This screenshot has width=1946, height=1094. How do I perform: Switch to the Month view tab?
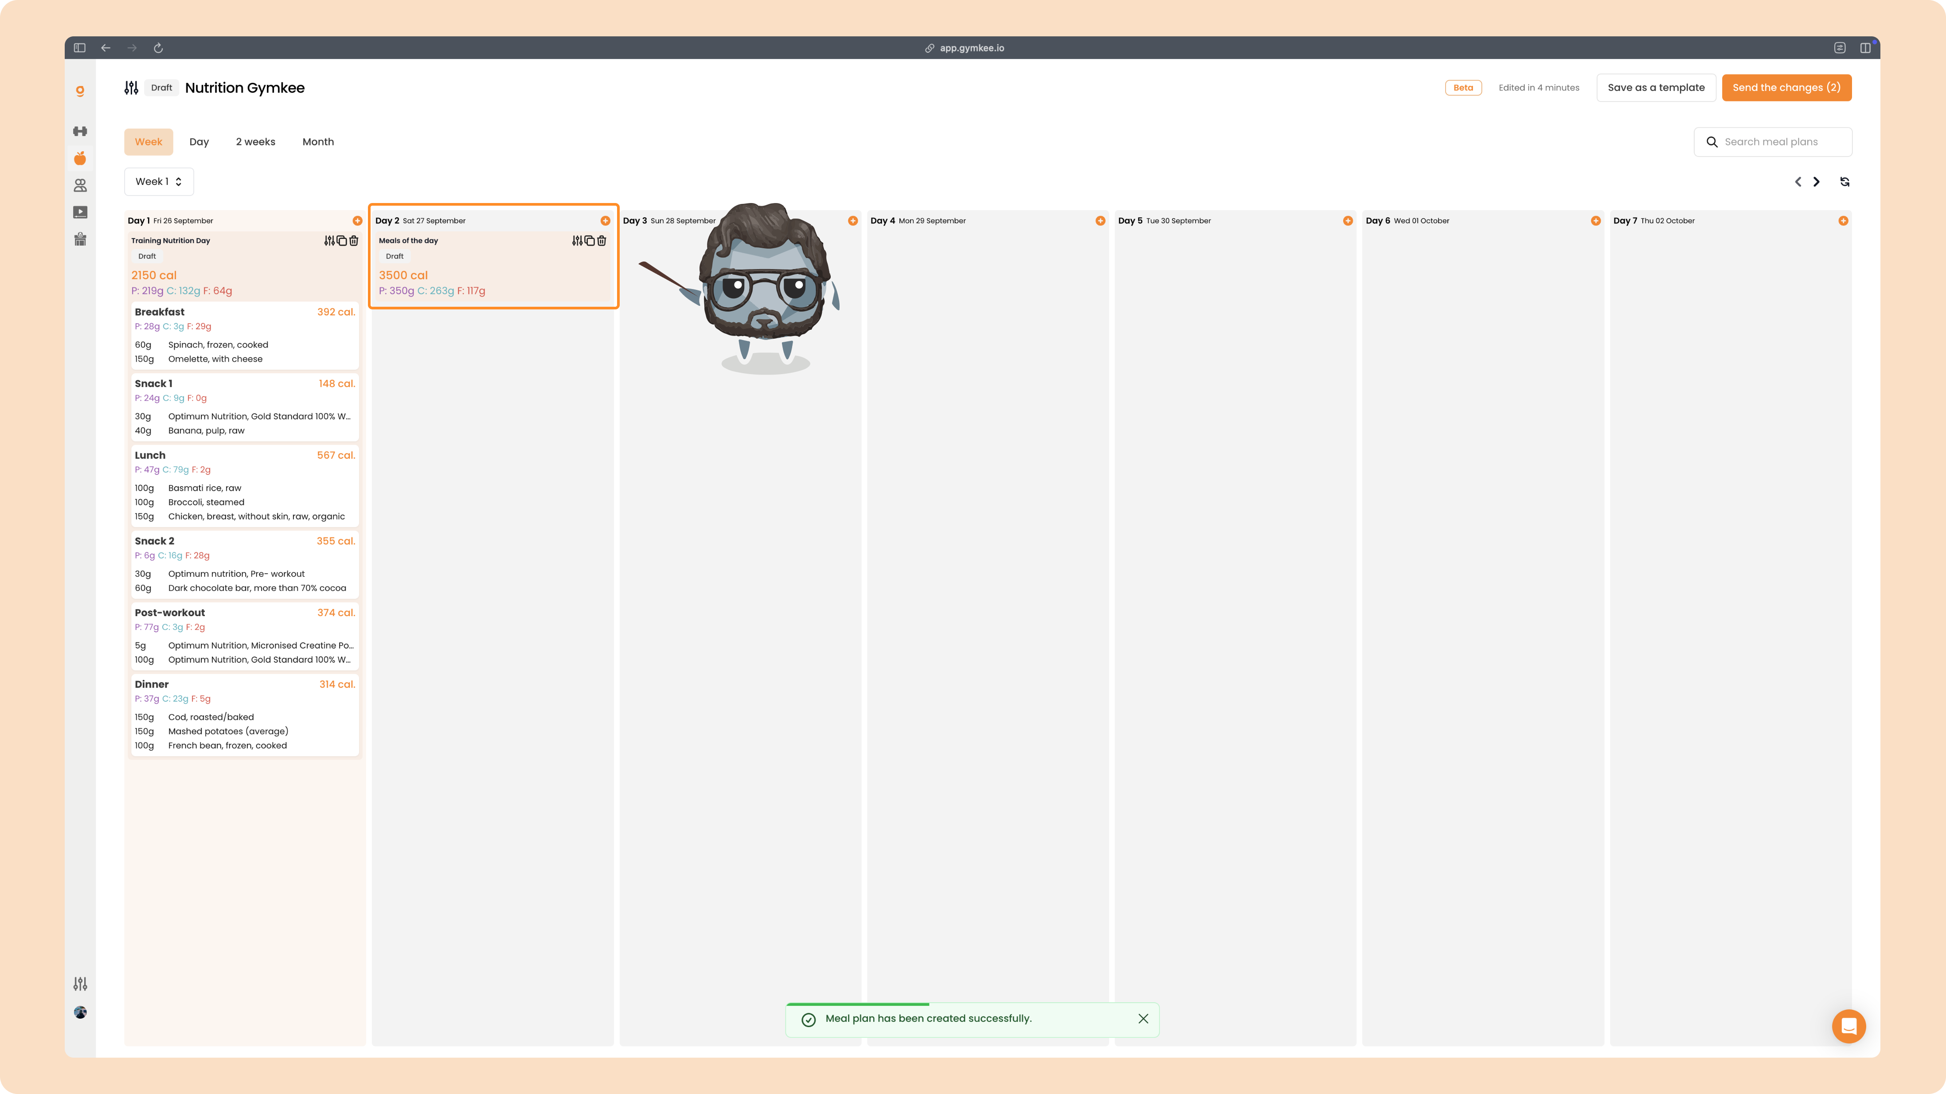pyautogui.click(x=318, y=142)
